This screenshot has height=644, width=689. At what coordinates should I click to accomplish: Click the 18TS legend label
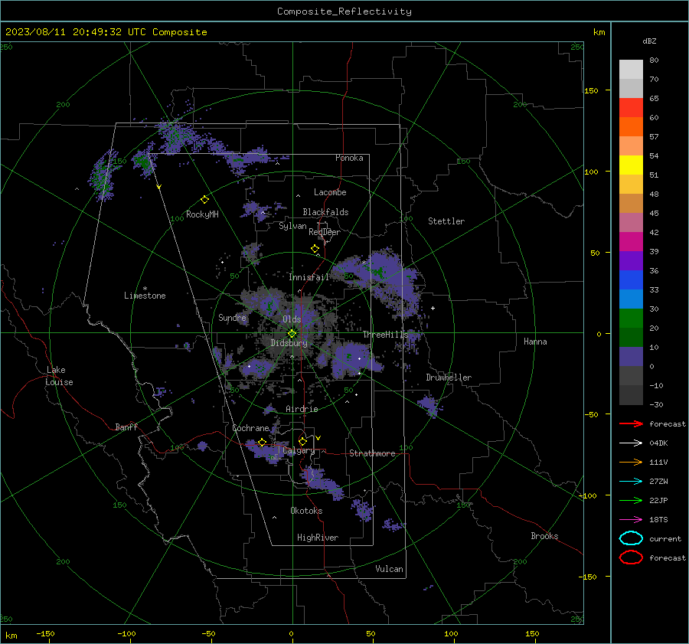(658, 520)
